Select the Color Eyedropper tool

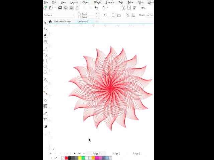coord(45,113)
